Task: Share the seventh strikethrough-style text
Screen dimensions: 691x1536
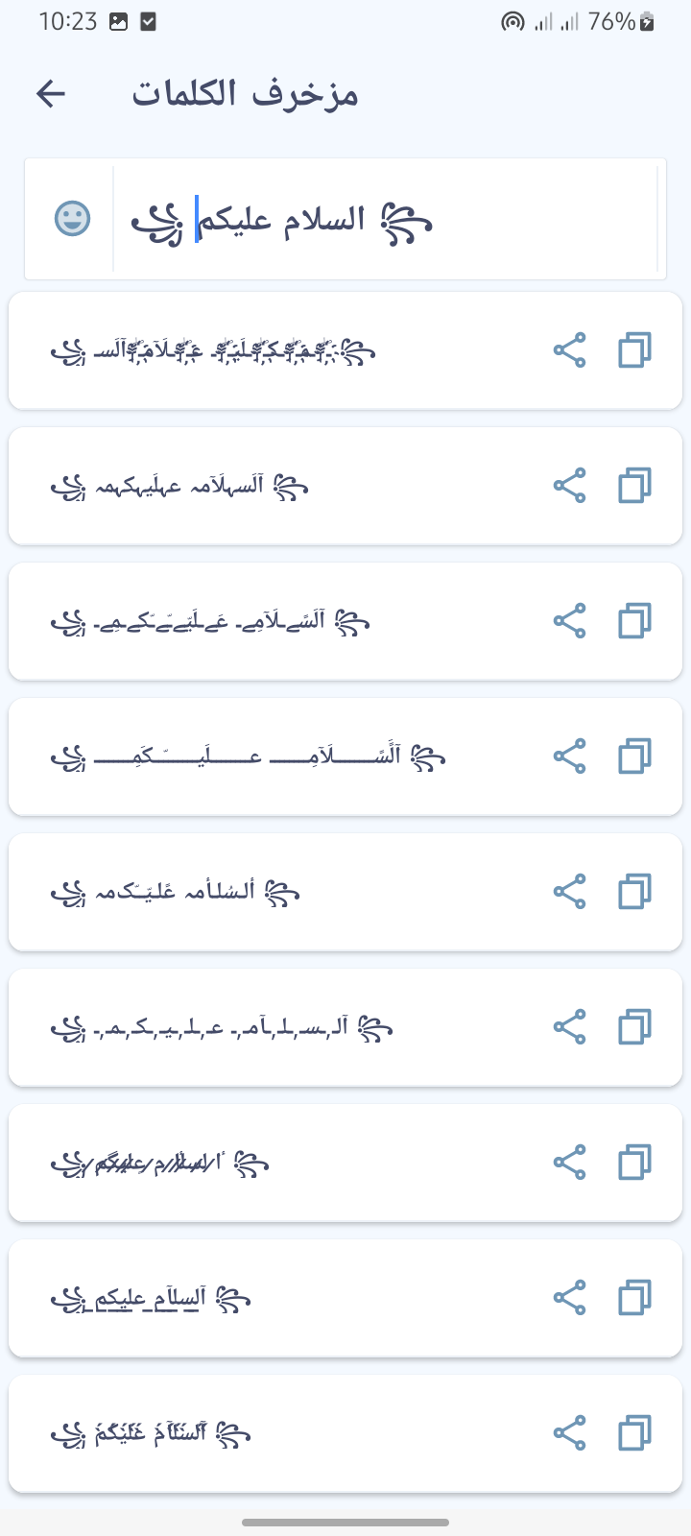Action: [570, 1163]
